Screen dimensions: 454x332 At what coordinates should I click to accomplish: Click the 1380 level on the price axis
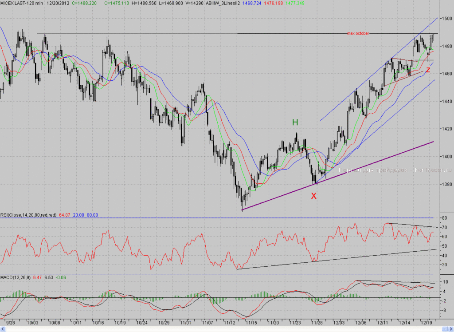click(447, 184)
